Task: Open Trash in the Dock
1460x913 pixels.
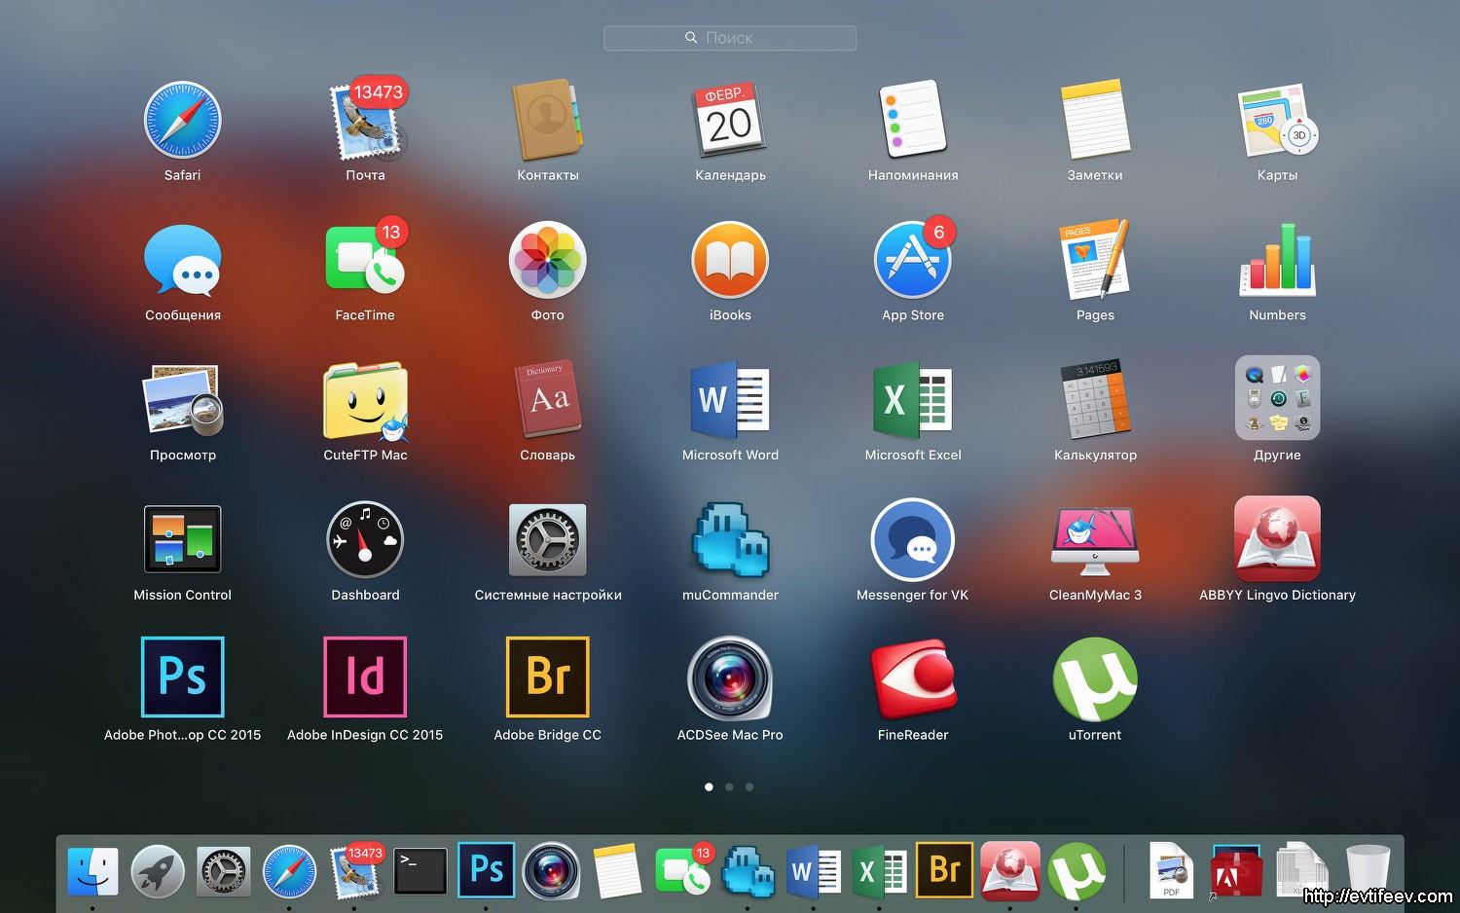Action: (1368, 870)
